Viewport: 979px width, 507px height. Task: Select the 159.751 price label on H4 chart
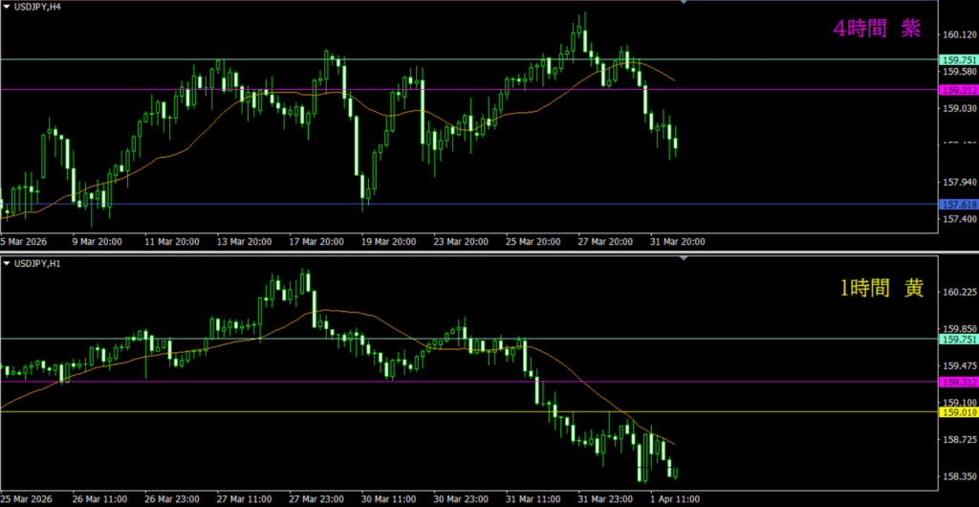point(959,59)
